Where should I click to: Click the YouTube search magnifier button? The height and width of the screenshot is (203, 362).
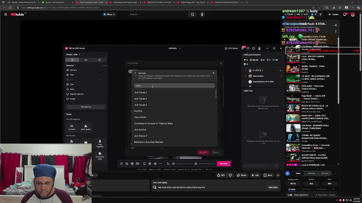pos(193,14)
